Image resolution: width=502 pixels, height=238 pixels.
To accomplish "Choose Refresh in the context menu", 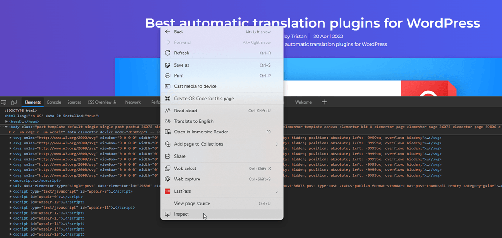I will [221, 53].
